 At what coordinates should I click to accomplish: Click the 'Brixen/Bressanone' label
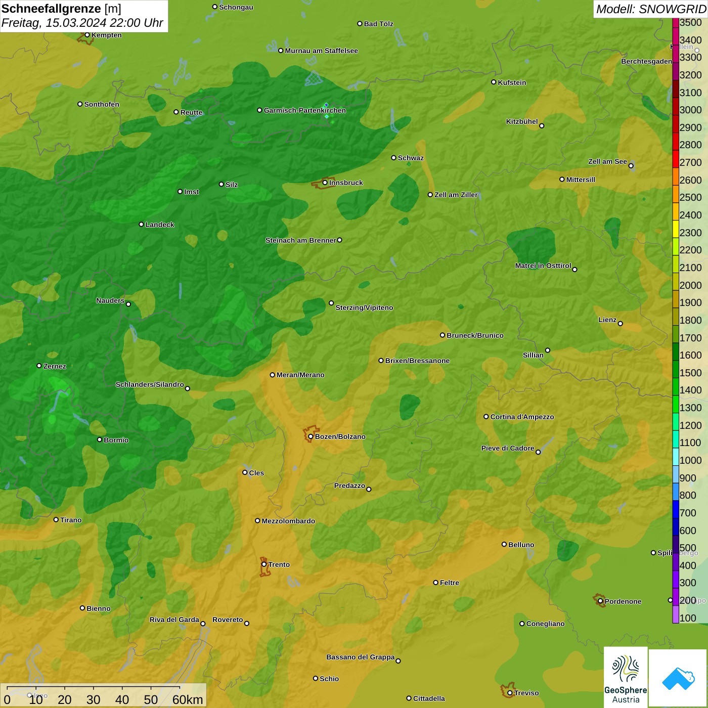click(417, 361)
